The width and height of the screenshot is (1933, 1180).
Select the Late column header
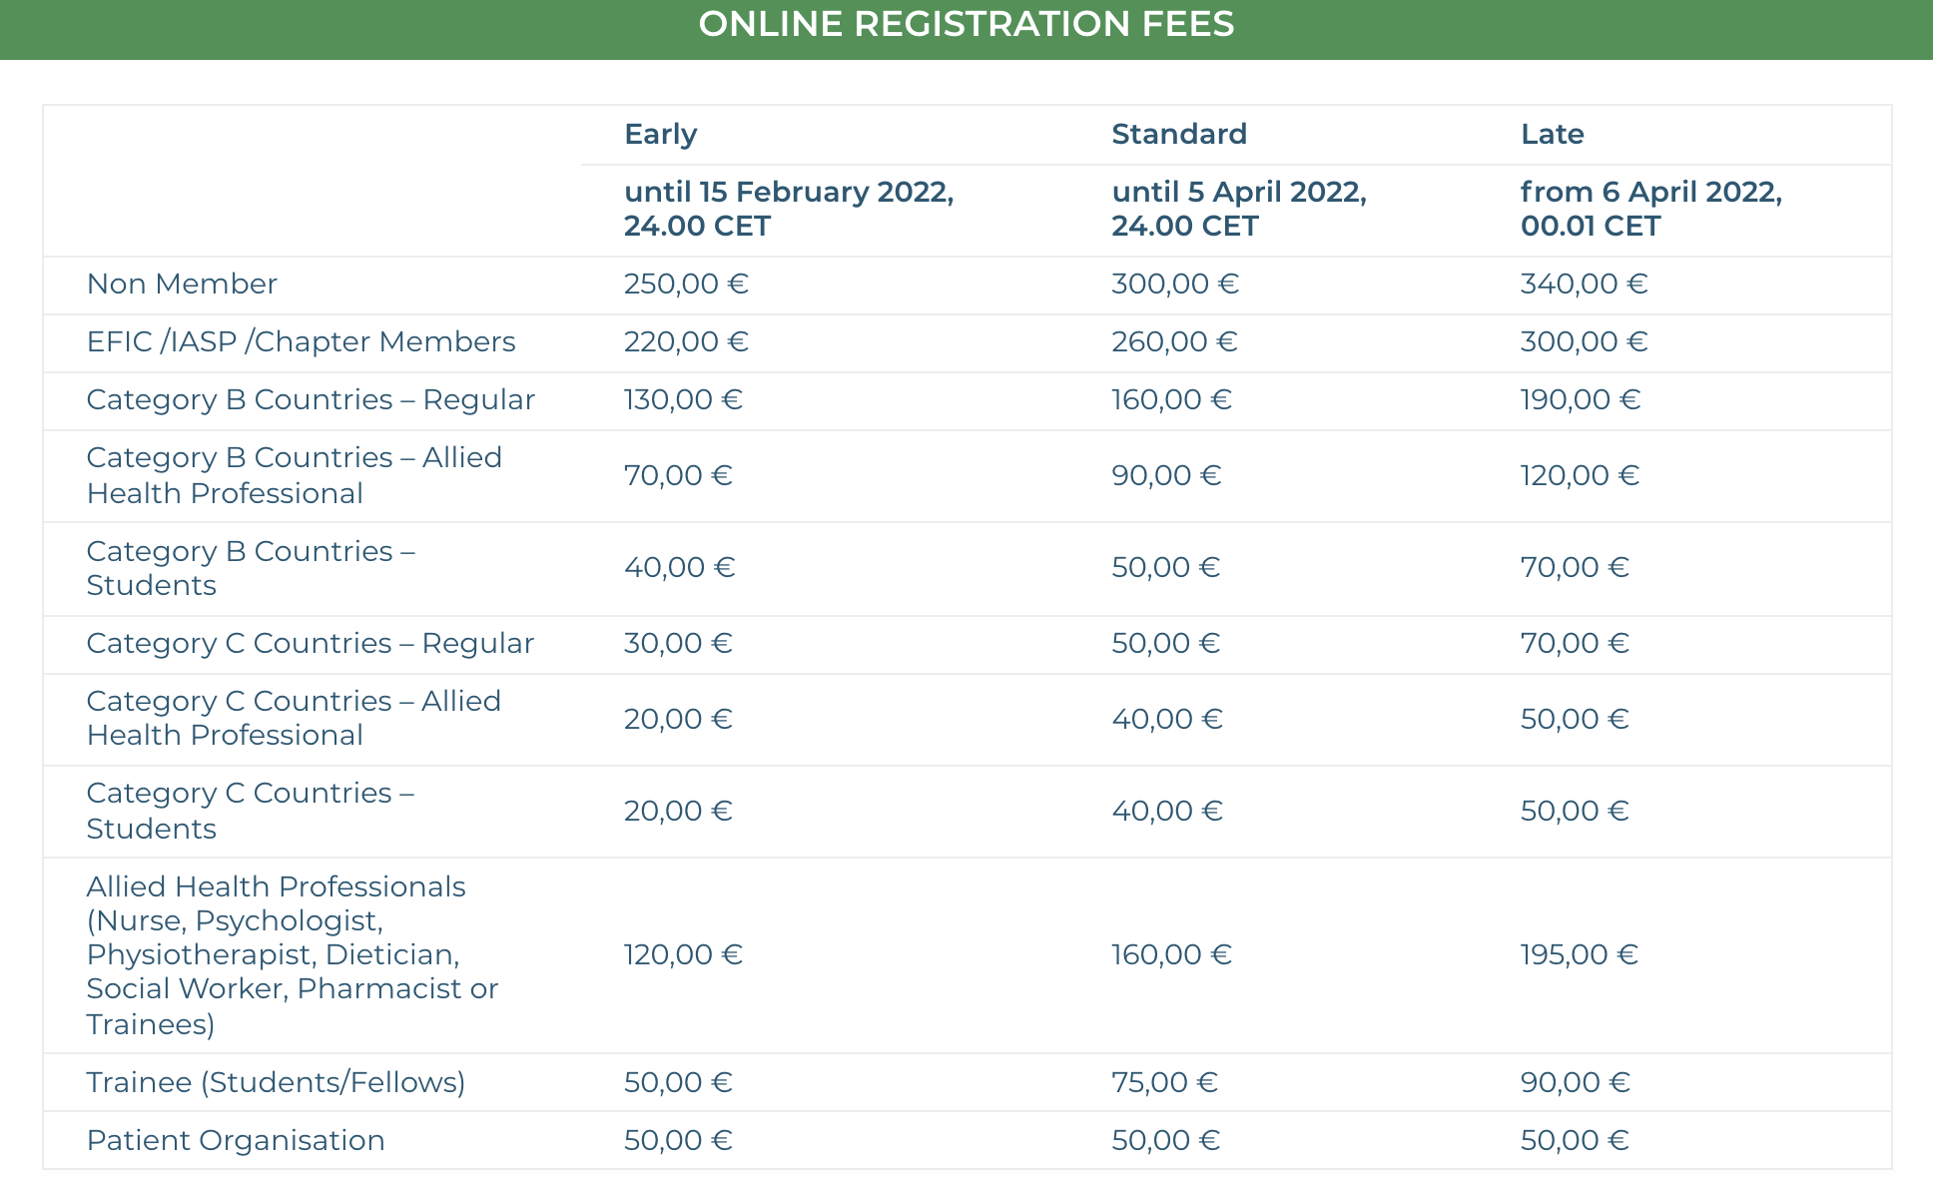coord(1552,134)
